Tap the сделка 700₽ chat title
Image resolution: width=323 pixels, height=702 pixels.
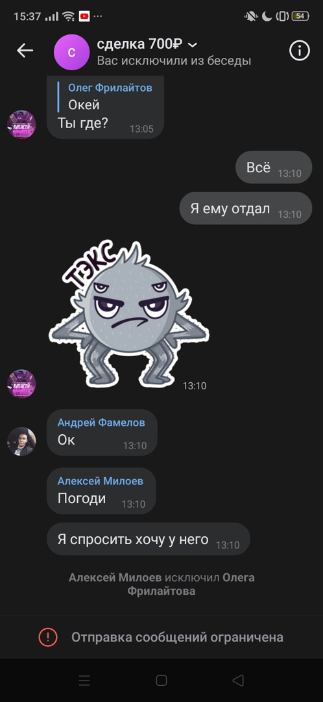pyautogui.click(x=139, y=44)
